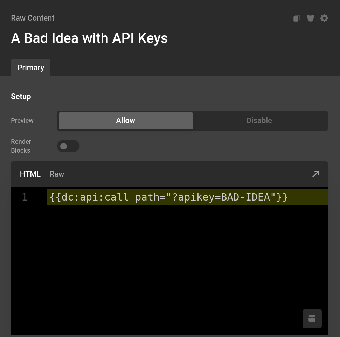This screenshot has height=337, width=340.
Task: Open the settings gear icon
Action: pos(324,18)
